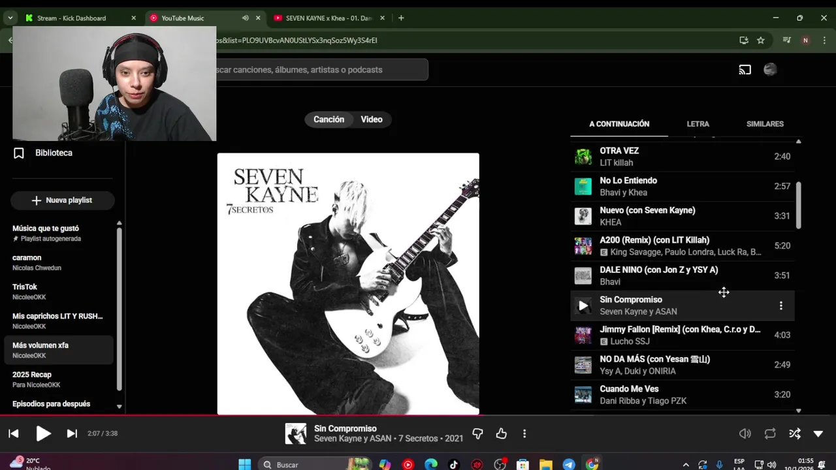This screenshot has height=470, width=836.
Task: Open Microsoft Edge from the taskbar
Action: pyautogui.click(x=431, y=465)
